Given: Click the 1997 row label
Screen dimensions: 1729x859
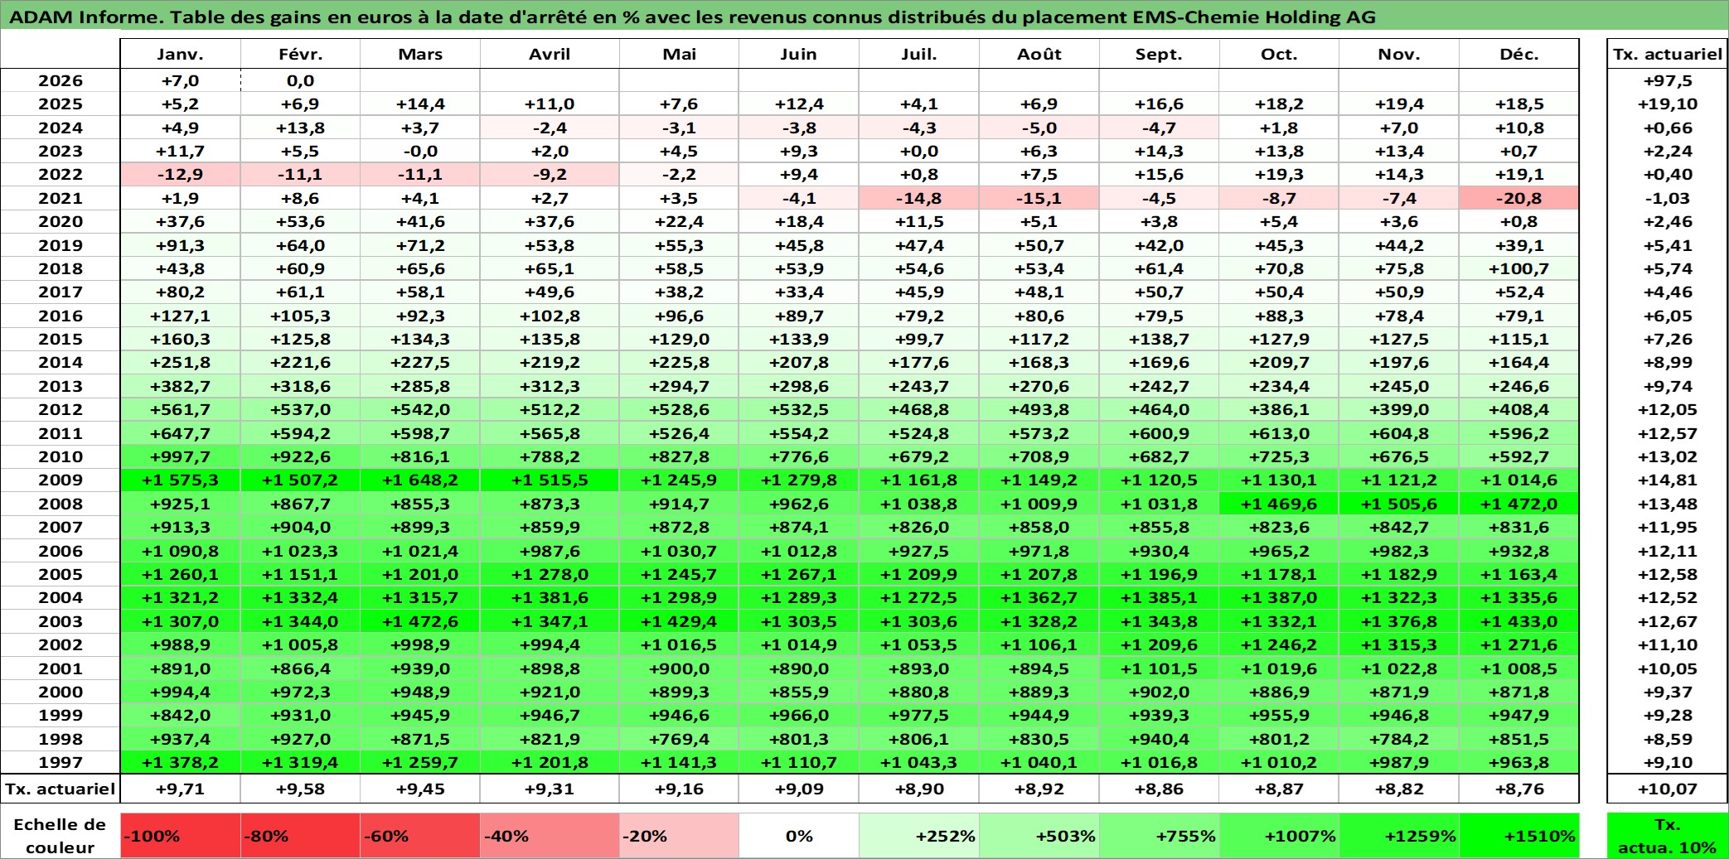Looking at the screenshot, I should tap(61, 762).
